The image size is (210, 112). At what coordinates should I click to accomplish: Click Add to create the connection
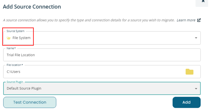tap(186, 102)
